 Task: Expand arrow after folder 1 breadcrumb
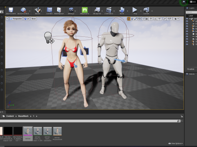(x=37, y=116)
